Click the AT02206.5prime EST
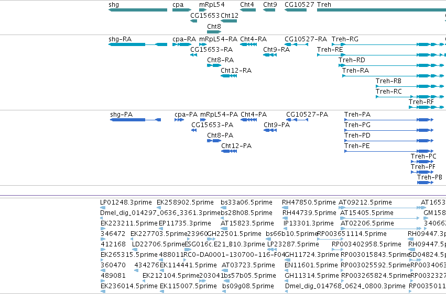 [381, 229]
